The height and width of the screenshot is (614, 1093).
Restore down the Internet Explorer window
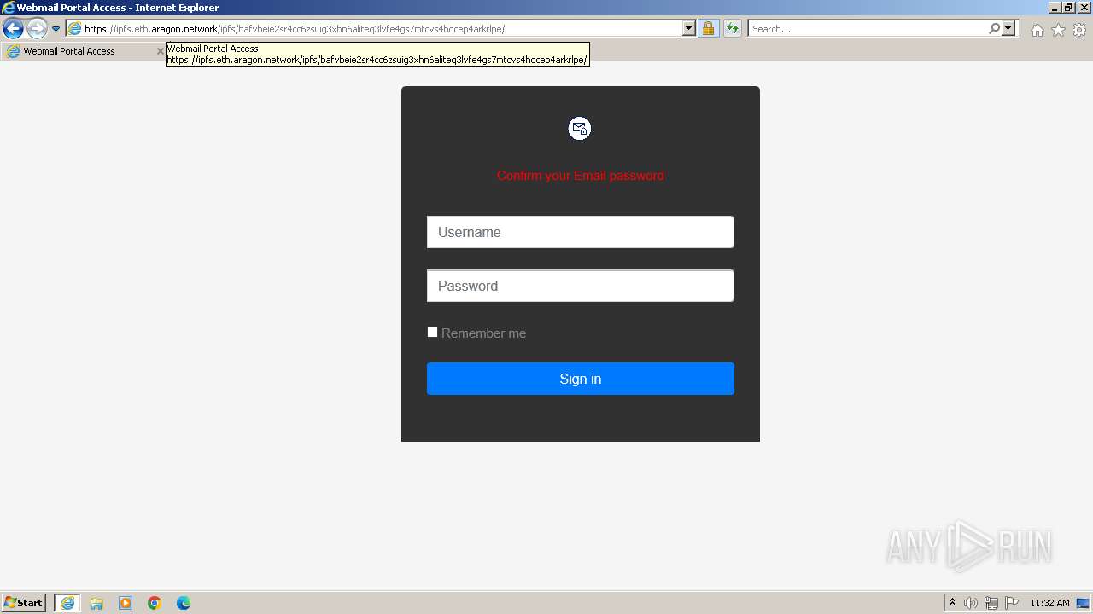click(1068, 8)
